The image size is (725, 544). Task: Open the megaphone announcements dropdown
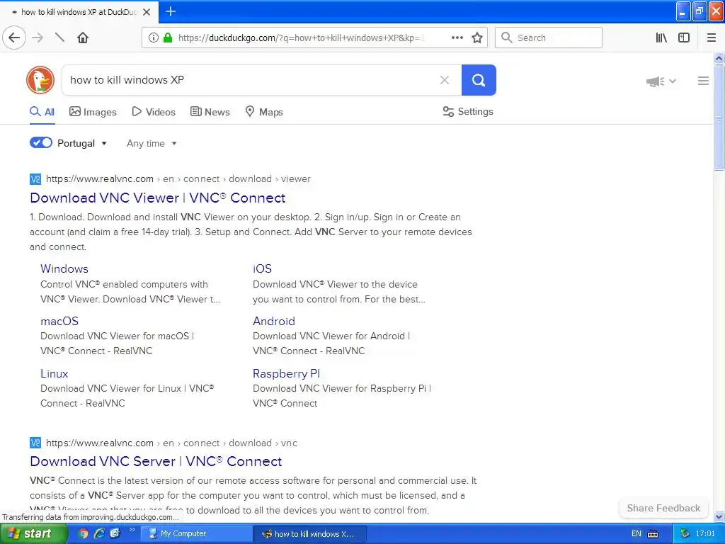661,81
